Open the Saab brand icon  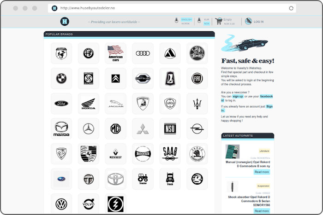170,154
